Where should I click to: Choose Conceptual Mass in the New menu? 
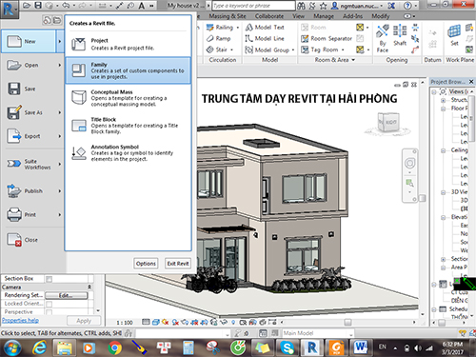129,98
